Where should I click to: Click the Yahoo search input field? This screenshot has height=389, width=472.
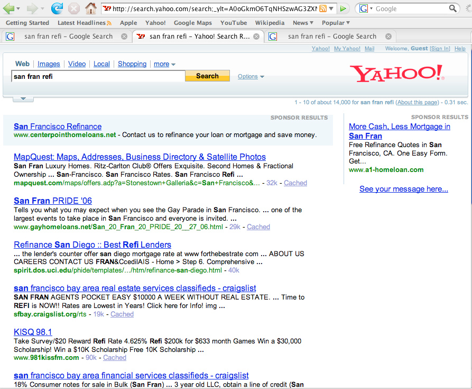click(98, 76)
